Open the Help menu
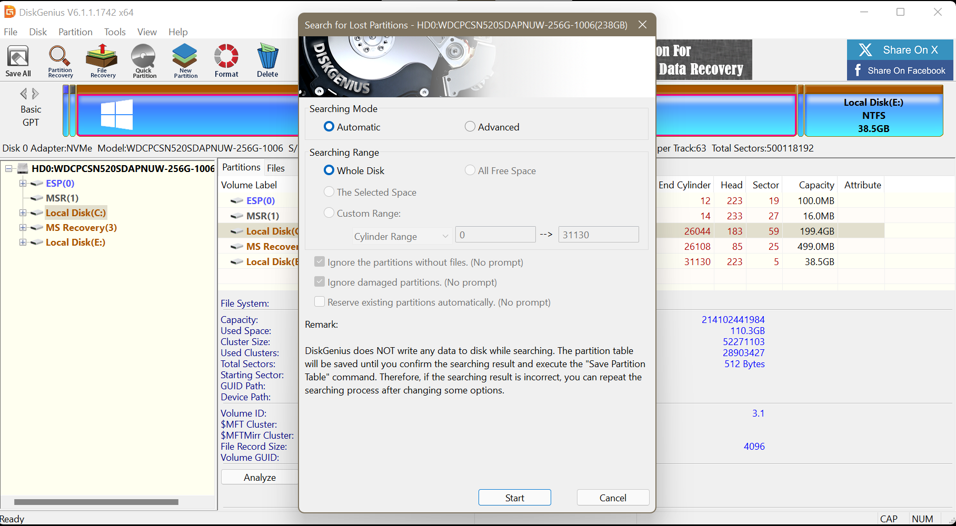The image size is (956, 526). pos(178,32)
